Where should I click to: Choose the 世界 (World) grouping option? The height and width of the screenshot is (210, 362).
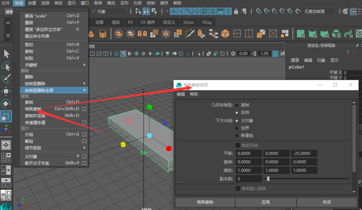237,128
